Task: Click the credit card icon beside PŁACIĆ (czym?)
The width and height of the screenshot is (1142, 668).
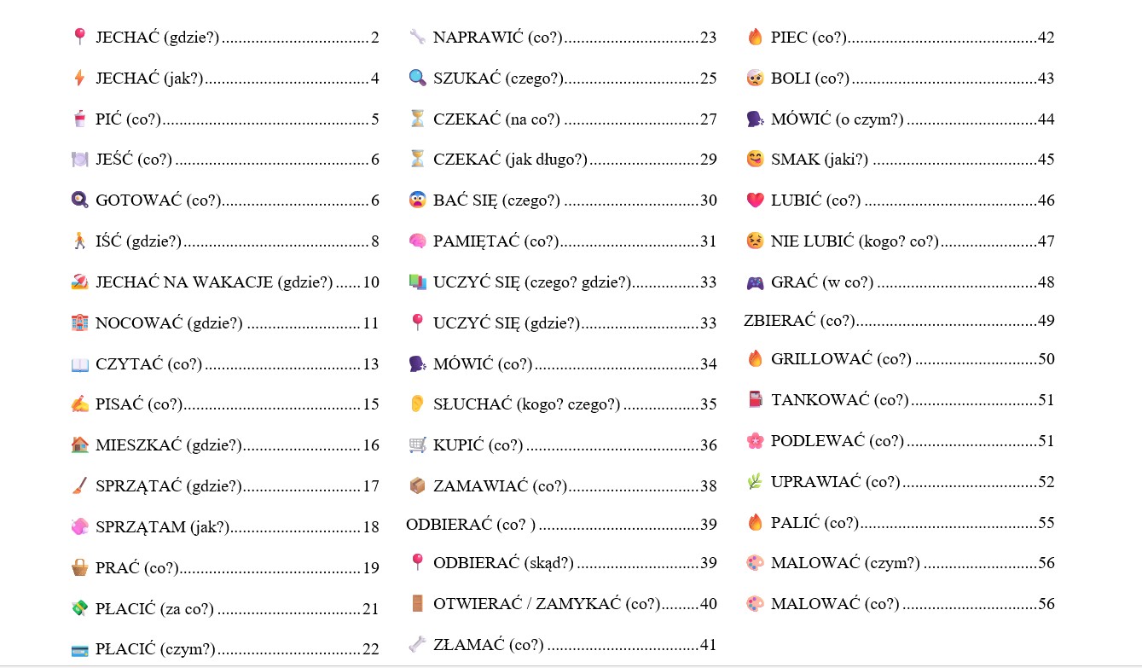Action: (x=79, y=650)
